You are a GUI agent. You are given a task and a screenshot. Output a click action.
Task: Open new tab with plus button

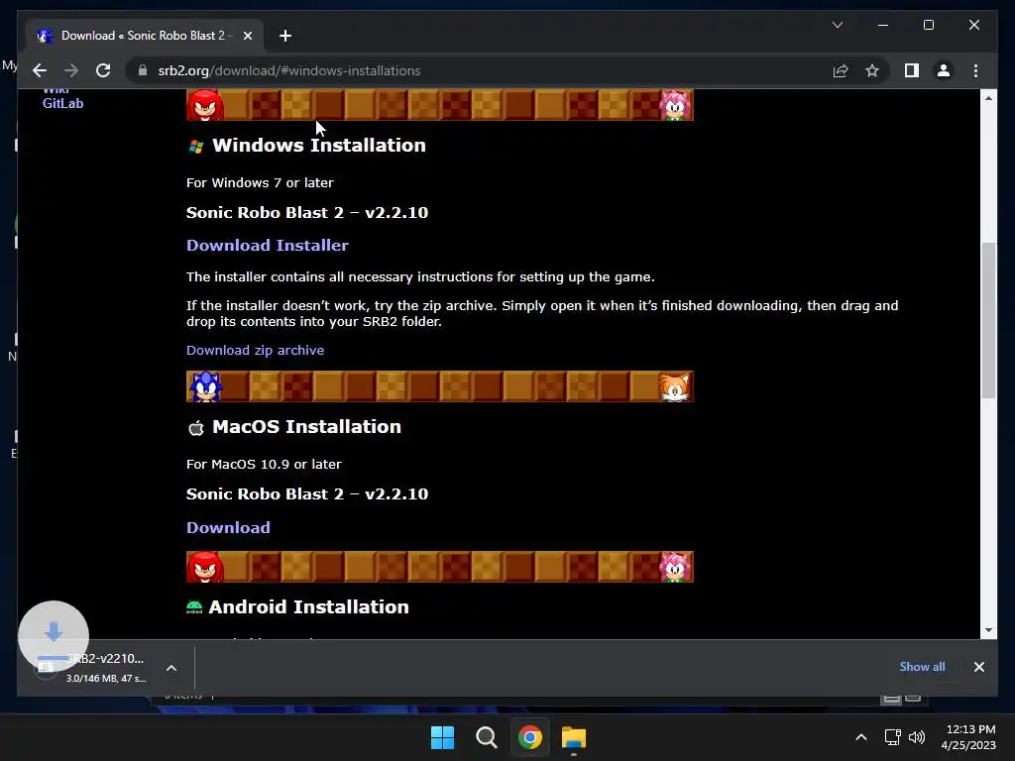(x=284, y=36)
